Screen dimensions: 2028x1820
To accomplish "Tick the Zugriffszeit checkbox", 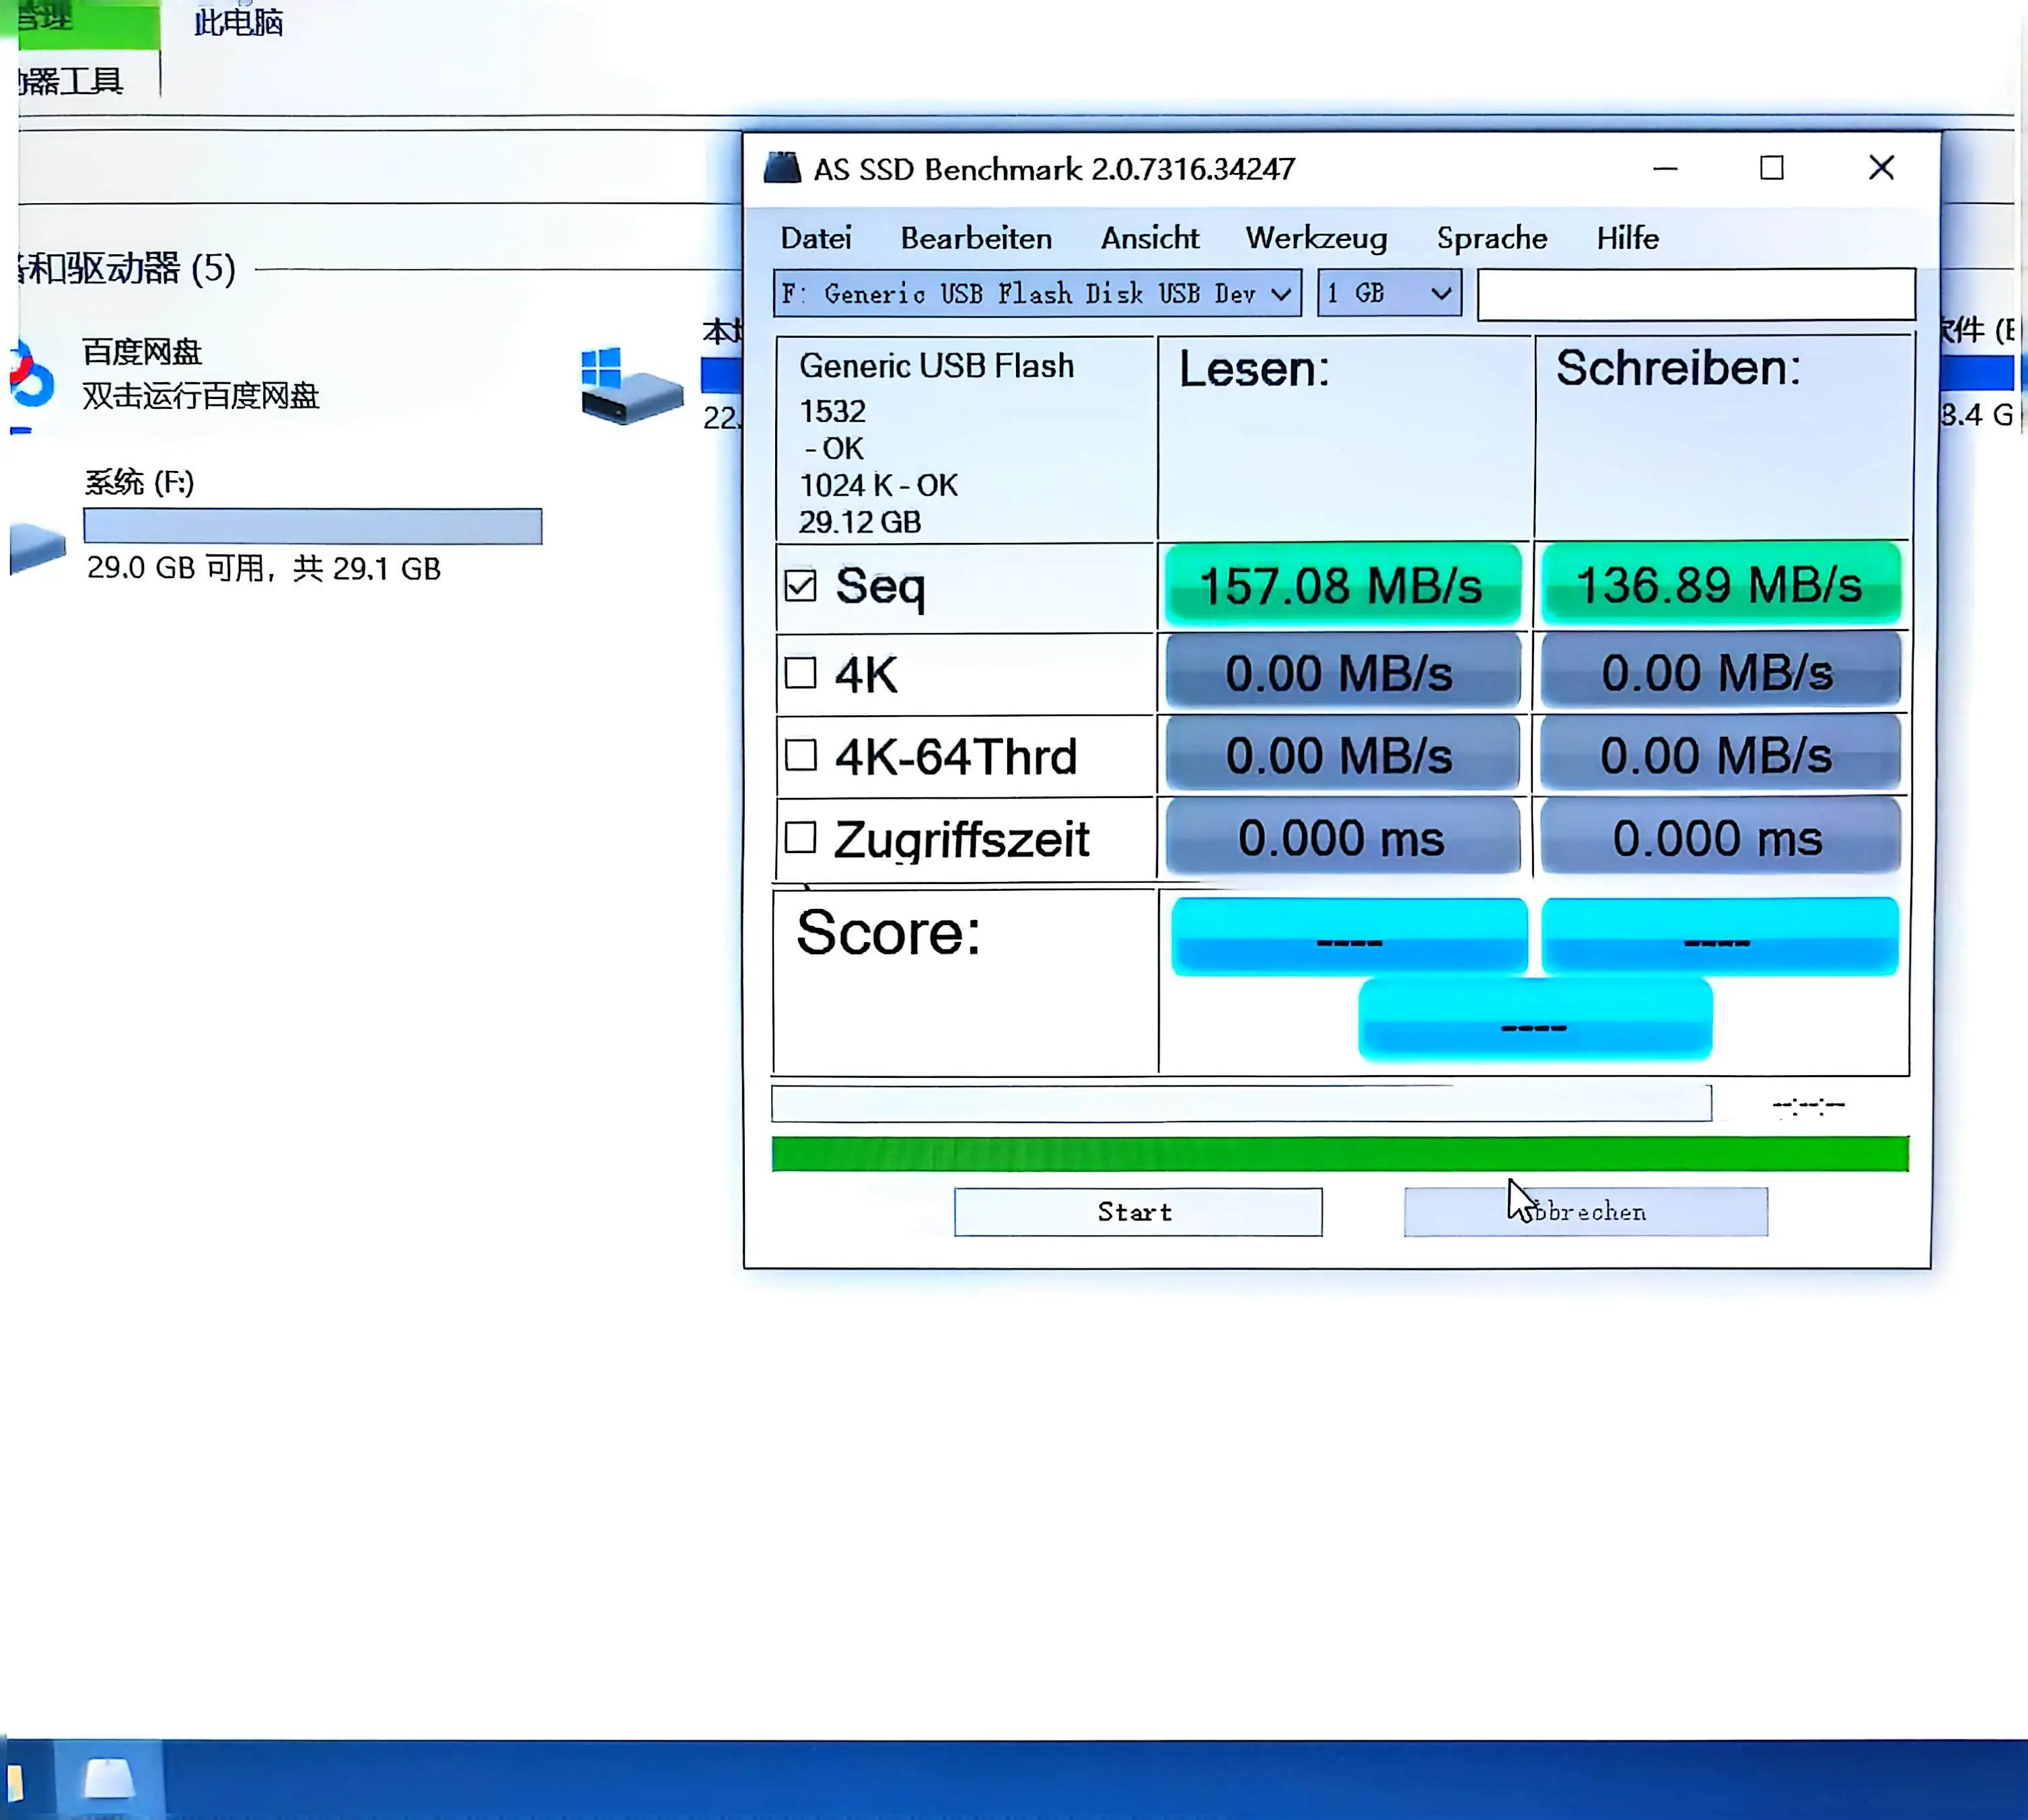I will [x=800, y=838].
